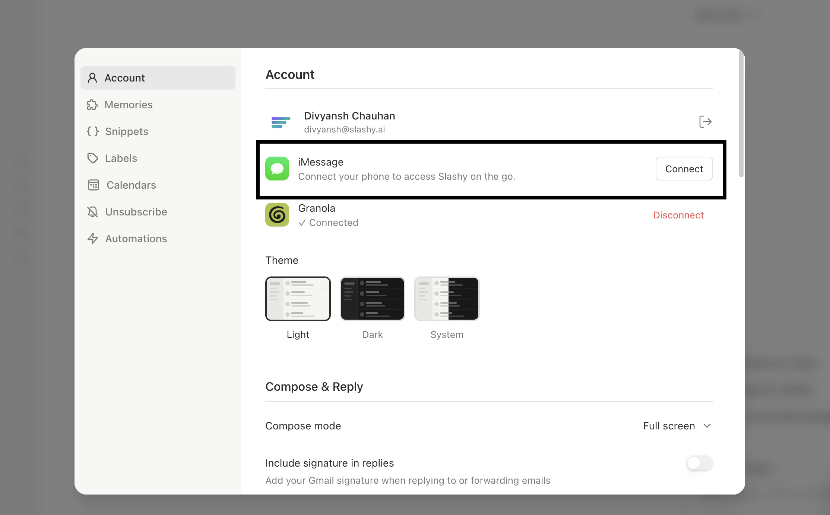Choose the System theme label
This screenshot has height=515, width=830.
point(447,335)
